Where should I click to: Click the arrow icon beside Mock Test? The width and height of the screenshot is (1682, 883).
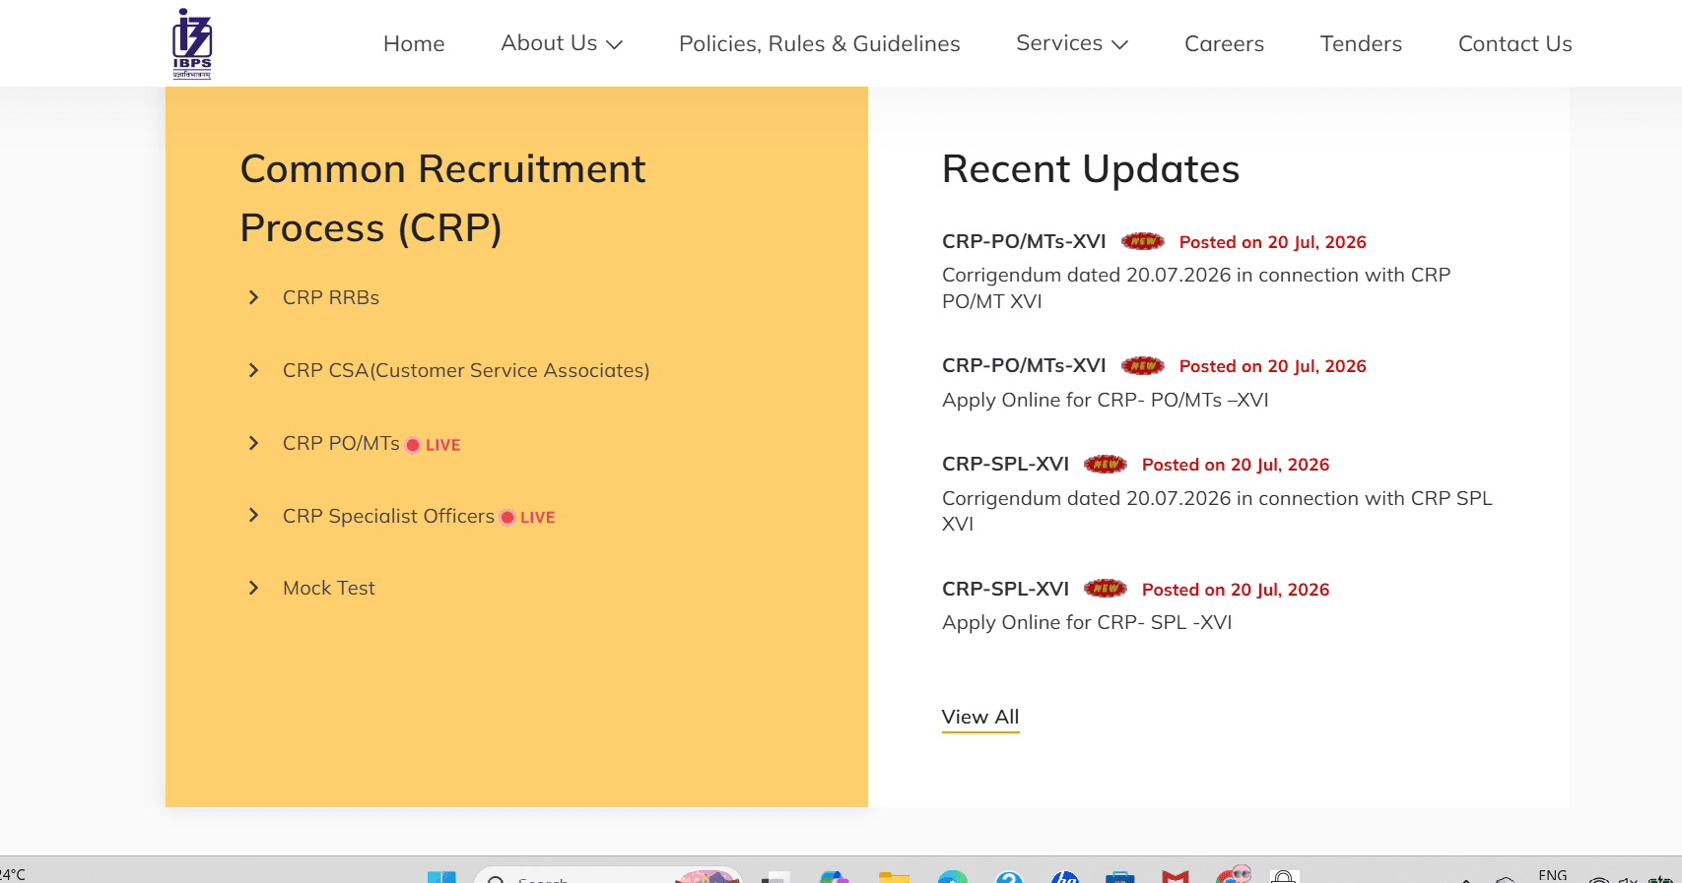click(x=253, y=588)
